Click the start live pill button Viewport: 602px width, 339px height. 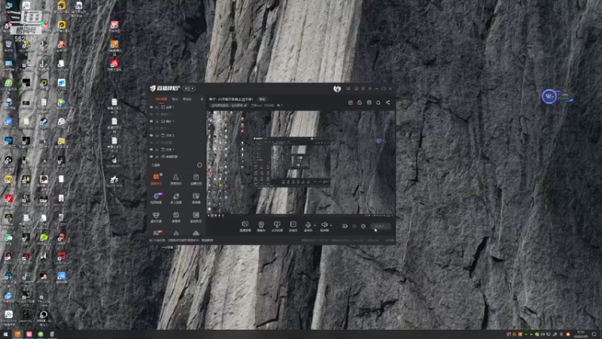(381, 227)
